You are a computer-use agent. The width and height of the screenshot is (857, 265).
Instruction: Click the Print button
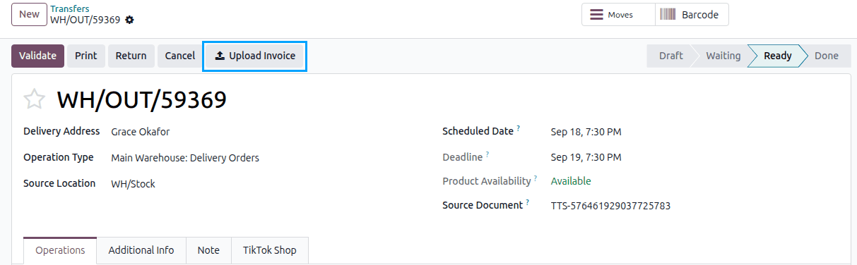point(86,56)
